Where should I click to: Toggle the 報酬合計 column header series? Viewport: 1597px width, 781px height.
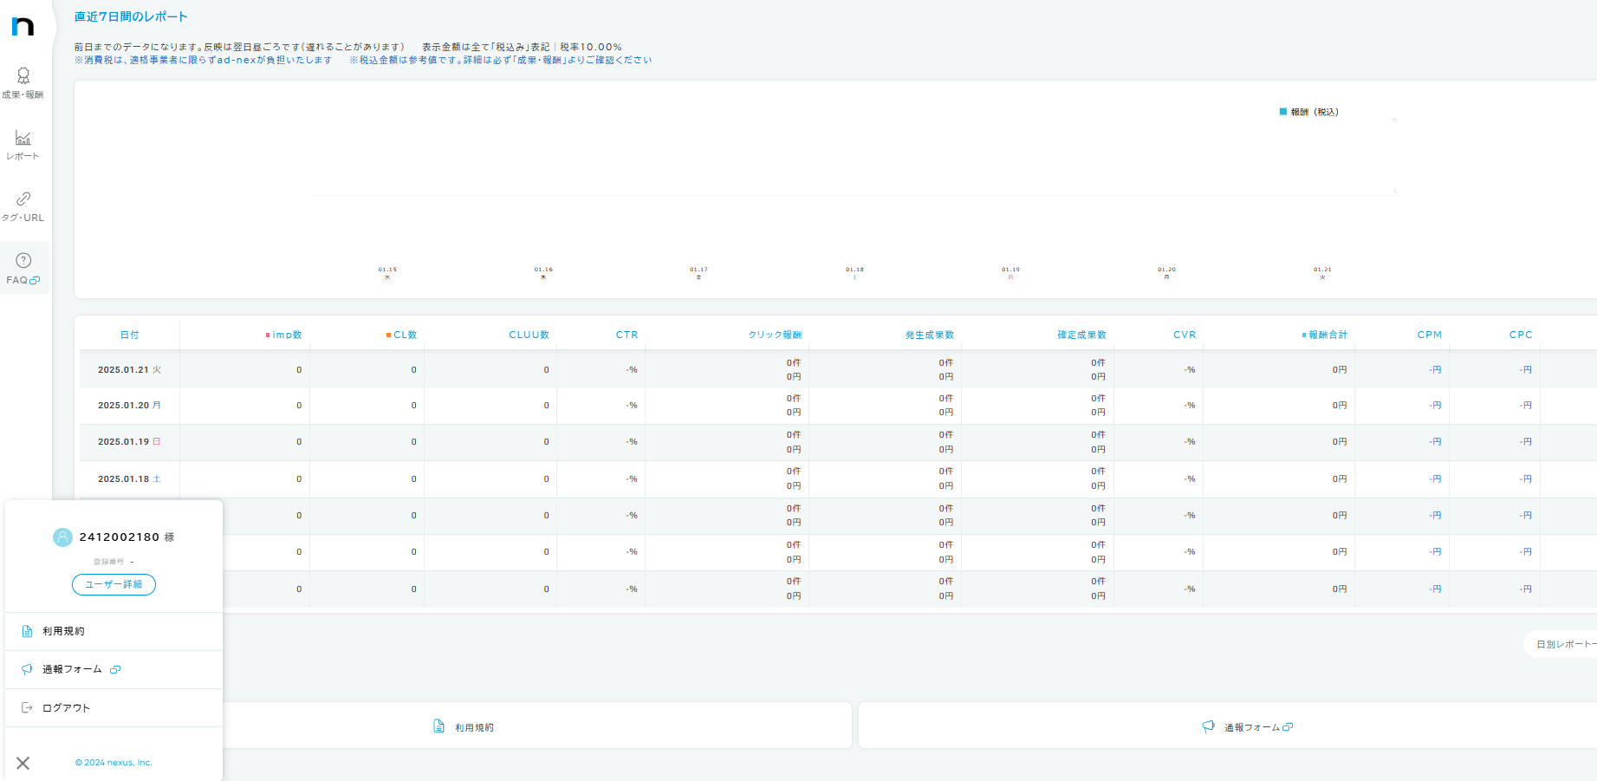[1324, 335]
